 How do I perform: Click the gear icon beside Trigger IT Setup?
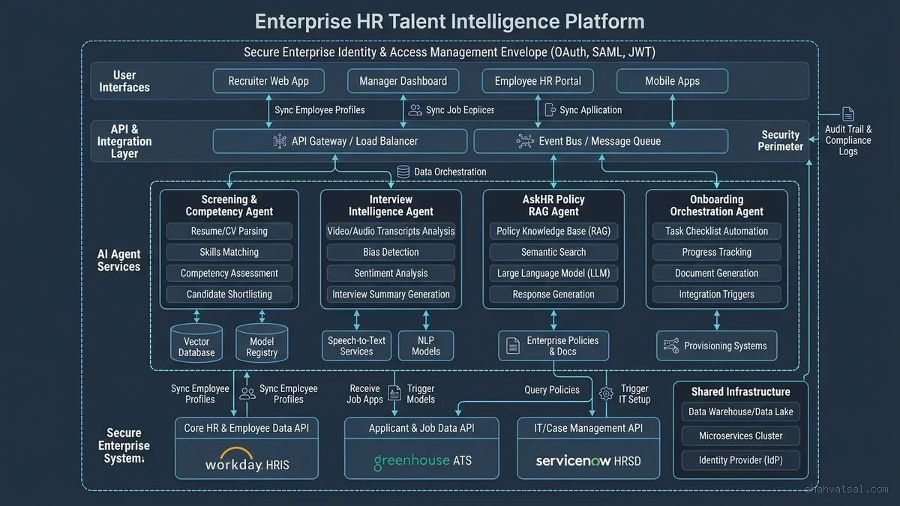[x=607, y=393]
